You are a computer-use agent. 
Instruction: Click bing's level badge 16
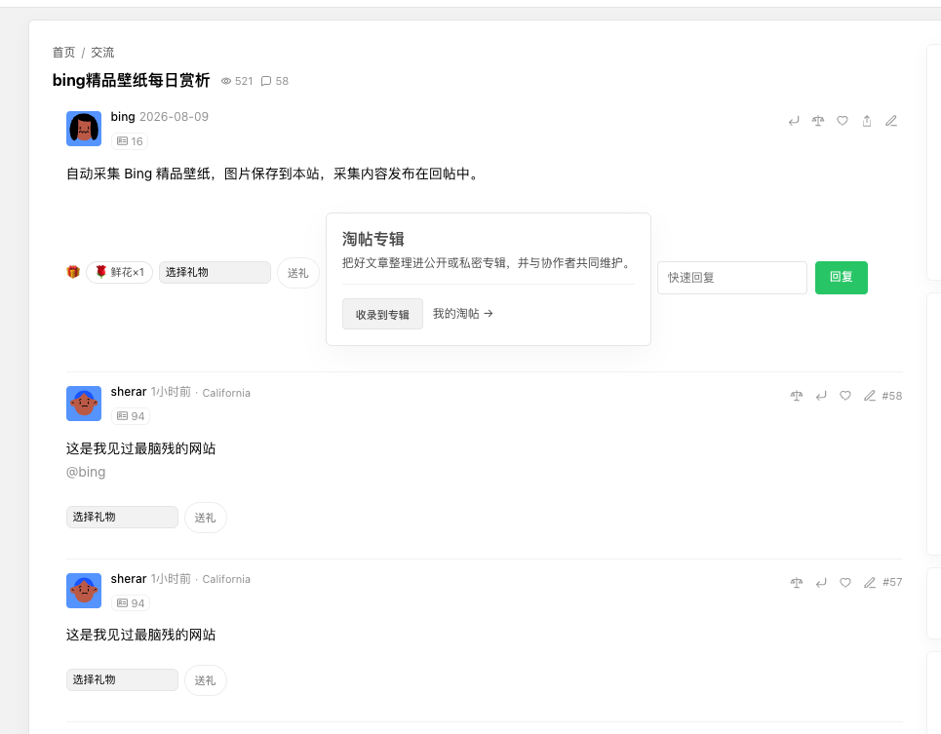(x=130, y=141)
